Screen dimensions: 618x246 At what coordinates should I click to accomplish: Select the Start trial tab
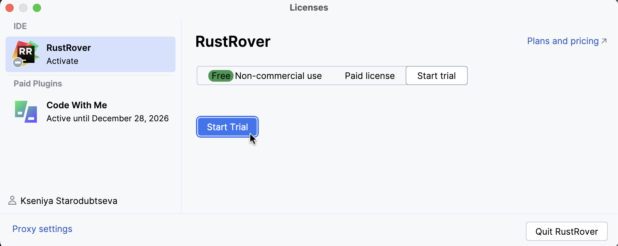(x=436, y=76)
